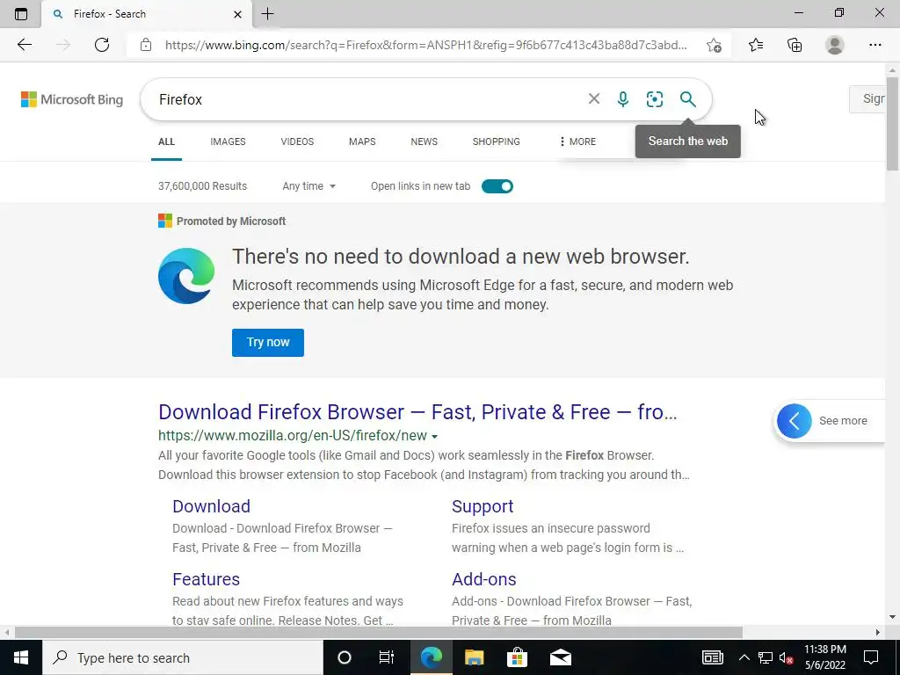Open the MORE search categories menu
900x675 pixels.
[577, 142]
